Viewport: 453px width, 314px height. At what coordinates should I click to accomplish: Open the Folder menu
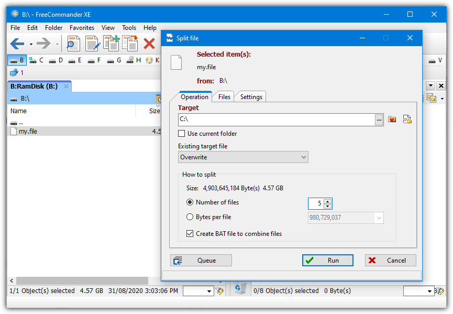[x=54, y=28]
